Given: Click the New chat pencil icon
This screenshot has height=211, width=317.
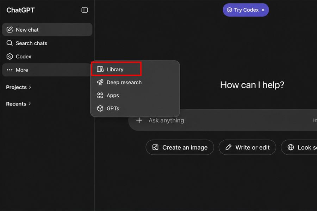Looking at the screenshot, I should [x=10, y=30].
